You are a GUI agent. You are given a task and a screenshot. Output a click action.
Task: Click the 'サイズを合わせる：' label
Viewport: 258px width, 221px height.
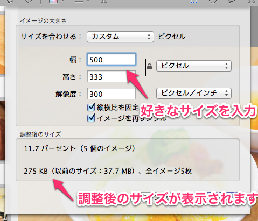pos(51,37)
